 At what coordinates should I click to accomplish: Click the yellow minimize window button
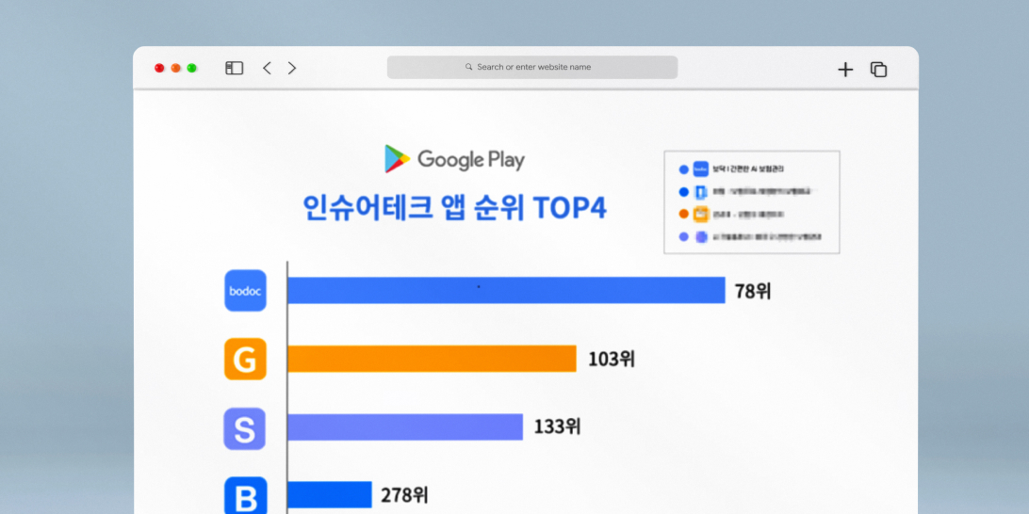coord(175,68)
